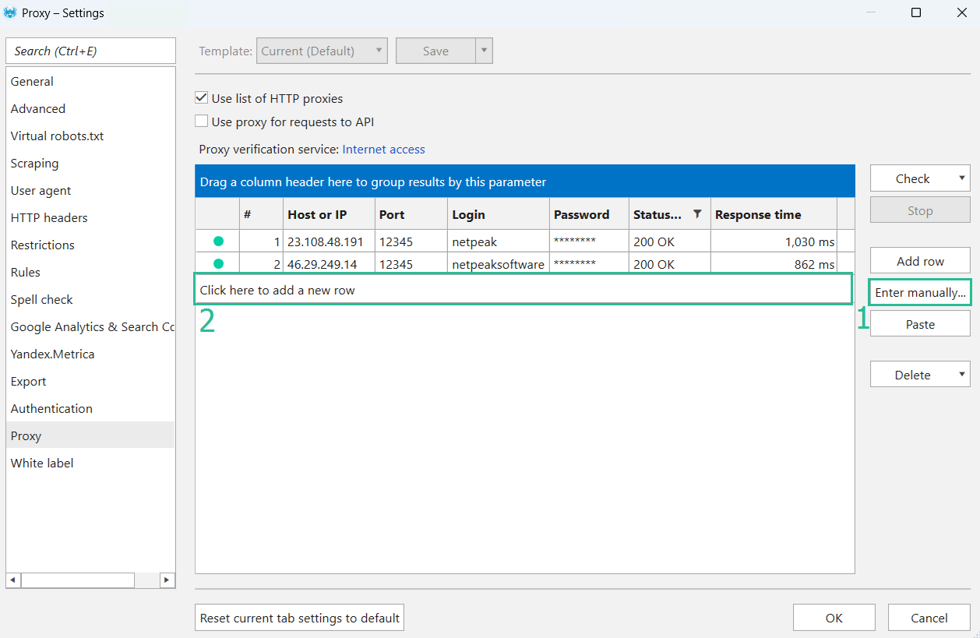Sort by the # column header
This screenshot has height=638, width=980.
point(261,214)
